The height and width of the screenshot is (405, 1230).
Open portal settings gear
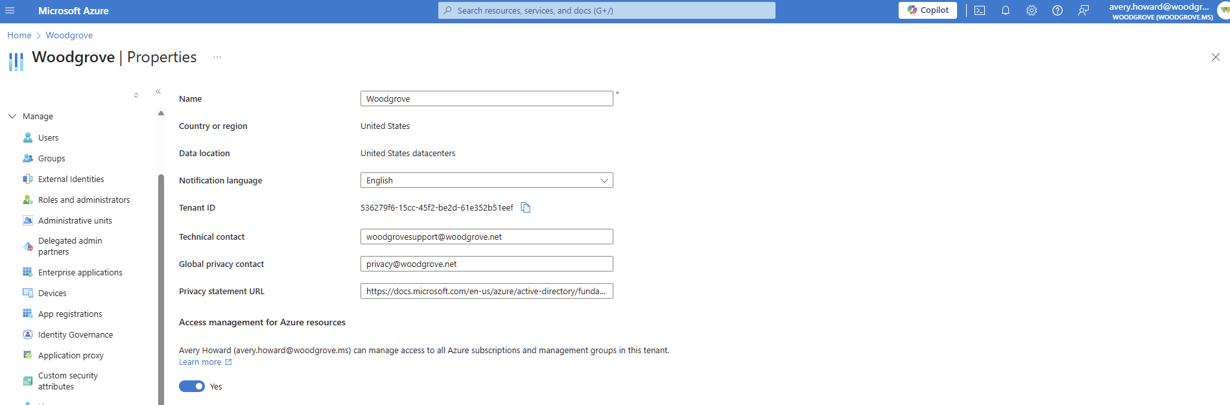pos(1032,10)
